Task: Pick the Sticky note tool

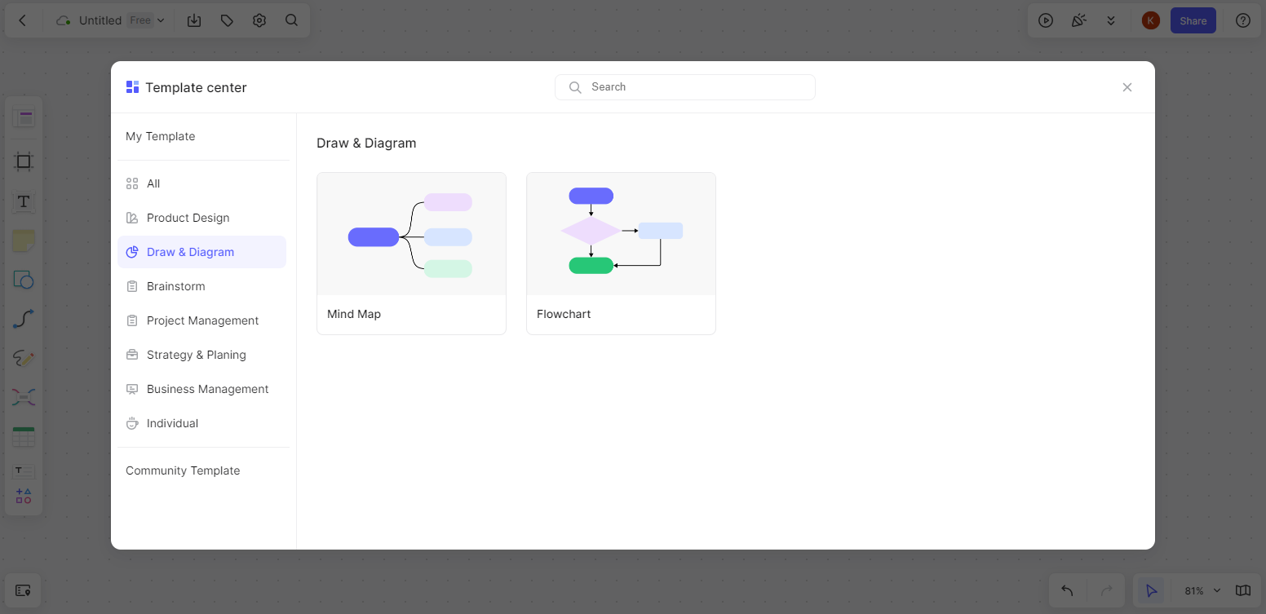Action: click(x=24, y=241)
